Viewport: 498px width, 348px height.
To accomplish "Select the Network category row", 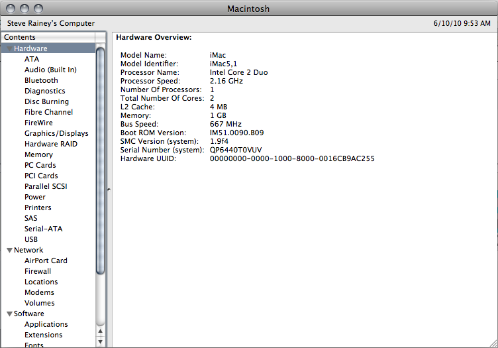I will pyautogui.click(x=48, y=250).
